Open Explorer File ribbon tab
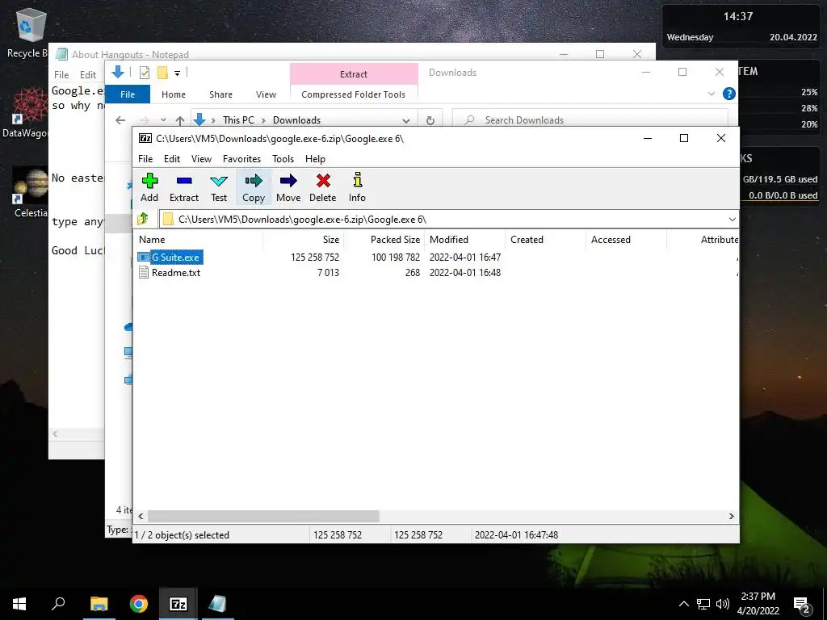The width and height of the screenshot is (827, 620). pyautogui.click(x=128, y=94)
